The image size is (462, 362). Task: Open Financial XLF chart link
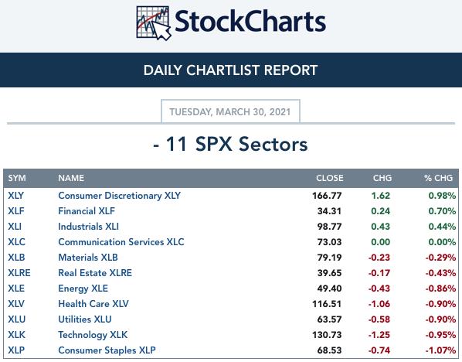coord(87,211)
